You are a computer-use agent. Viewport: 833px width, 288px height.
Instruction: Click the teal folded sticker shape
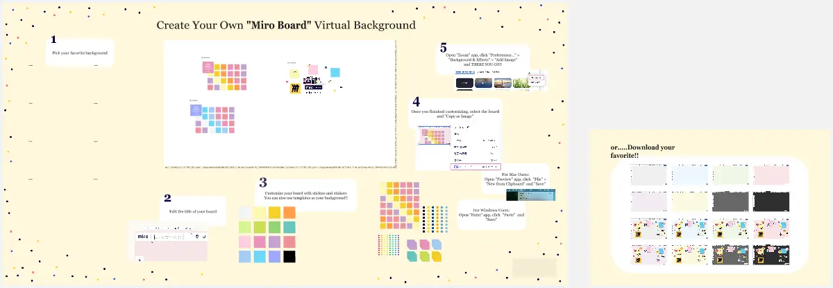point(412,257)
